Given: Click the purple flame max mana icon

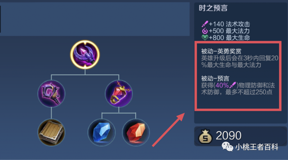Looking at the screenshot, I should pyautogui.click(x=205, y=31).
